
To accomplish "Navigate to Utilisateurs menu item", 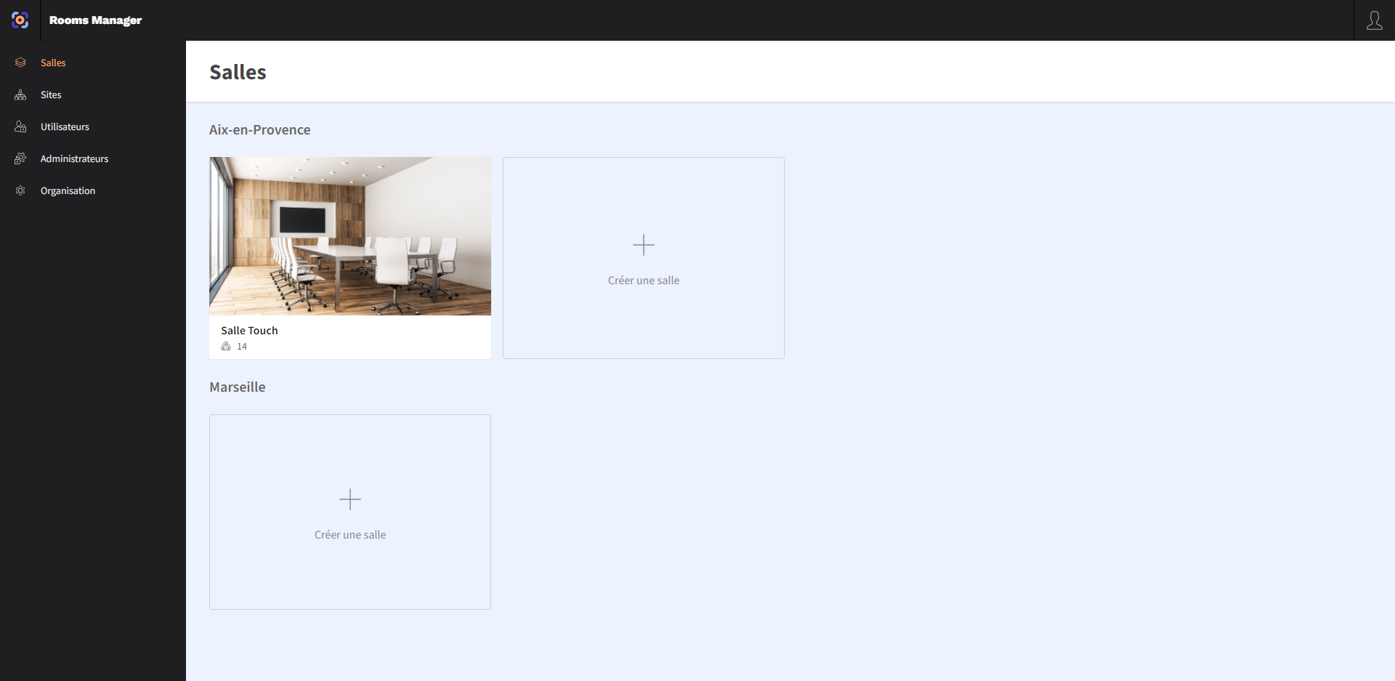I will click(65, 127).
